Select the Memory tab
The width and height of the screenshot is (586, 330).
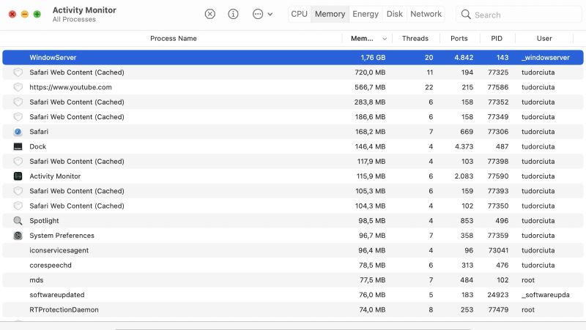pyautogui.click(x=330, y=14)
